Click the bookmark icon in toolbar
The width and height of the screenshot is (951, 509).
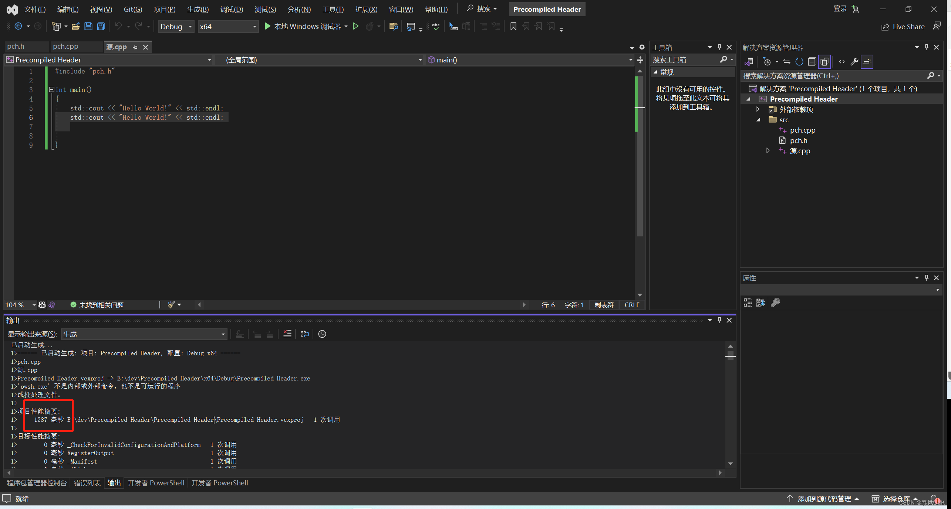click(x=513, y=26)
